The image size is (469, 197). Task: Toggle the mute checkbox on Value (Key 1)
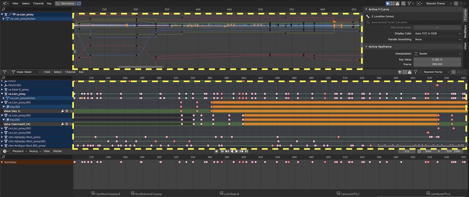click(67, 111)
